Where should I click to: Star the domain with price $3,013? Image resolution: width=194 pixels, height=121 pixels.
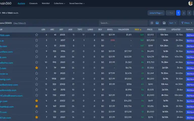coord(36,35)
